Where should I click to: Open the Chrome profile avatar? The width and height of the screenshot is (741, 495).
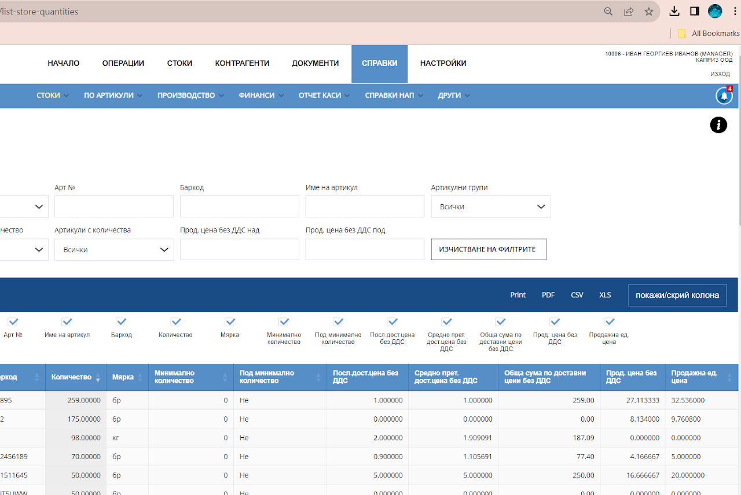tap(715, 12)
